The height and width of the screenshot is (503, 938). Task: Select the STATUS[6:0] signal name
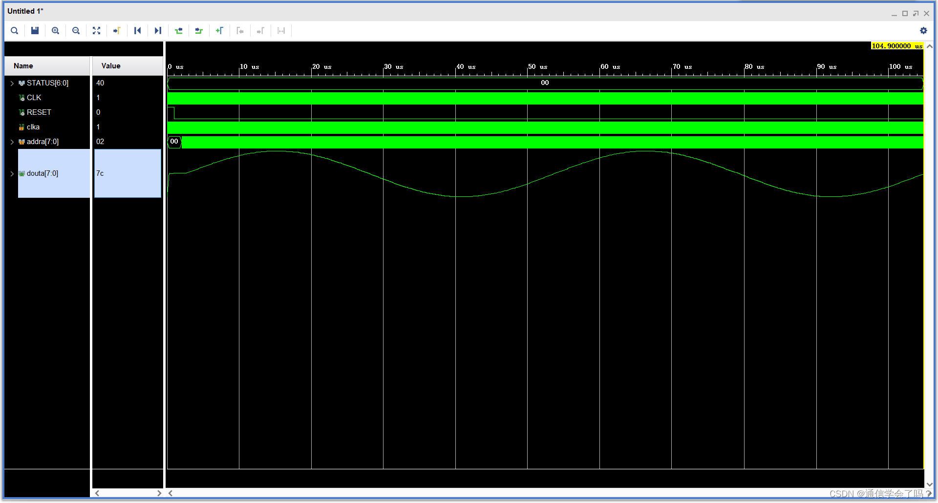[x=47, y=83]
